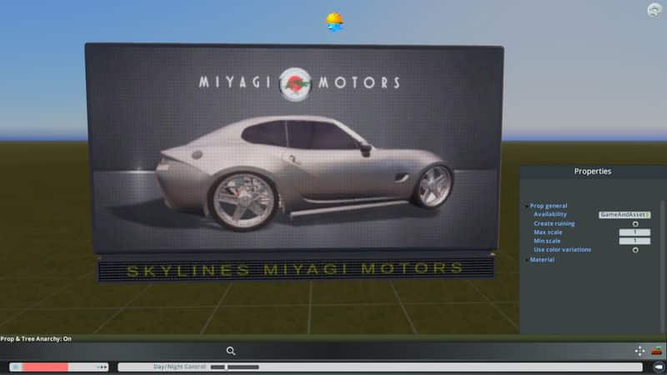667x375 pixels.
Task: Toggle the Create ruining checkbox
Action: (x=635, y=223)
